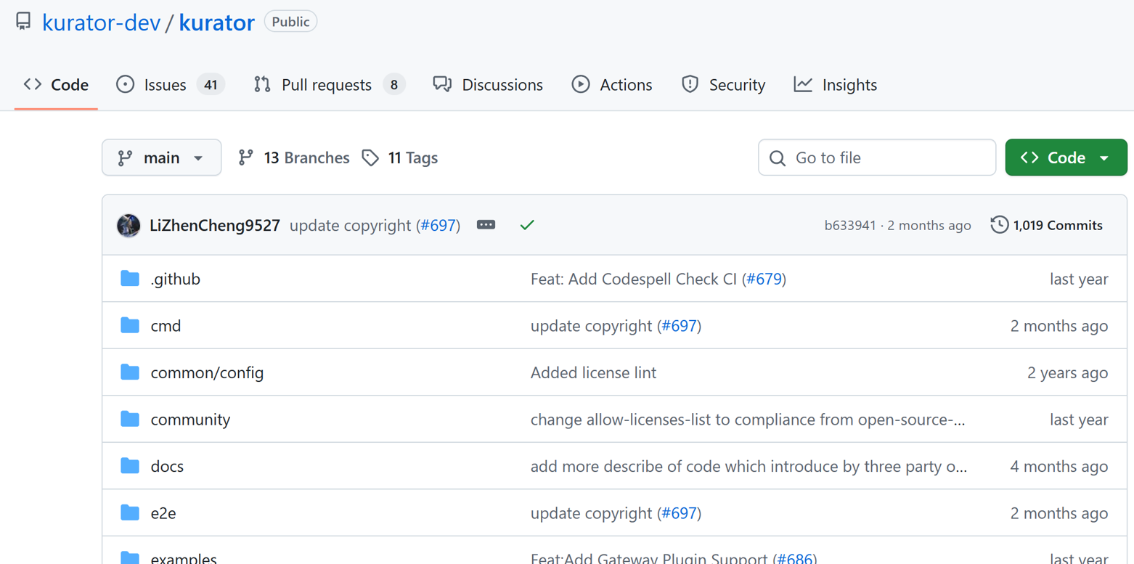Click the folder icon for cmd
The height and width of the screenshot is (564, 1134).
tap(130, 325)
